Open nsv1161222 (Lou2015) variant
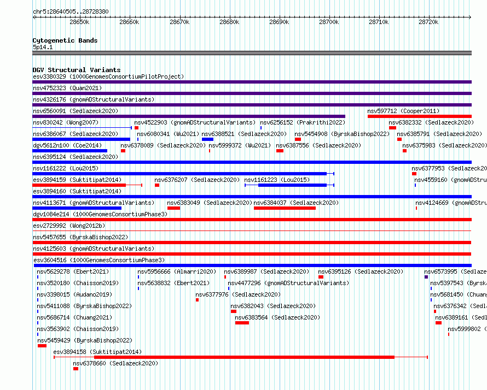Viewport: 487px width, 390px height. tap(66, 168)
